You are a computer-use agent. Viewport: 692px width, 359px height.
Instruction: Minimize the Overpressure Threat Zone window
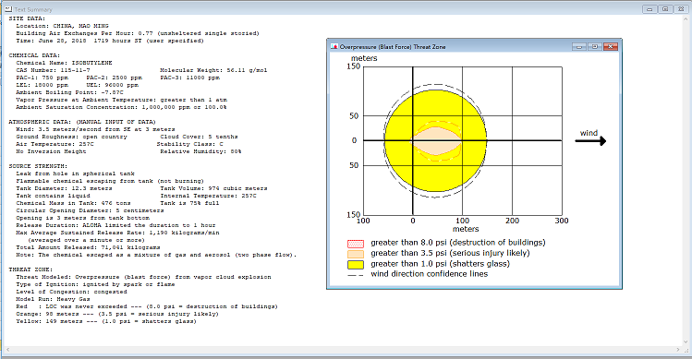(x=579, y=46)
